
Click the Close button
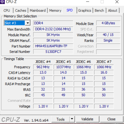tap(111, 119)
